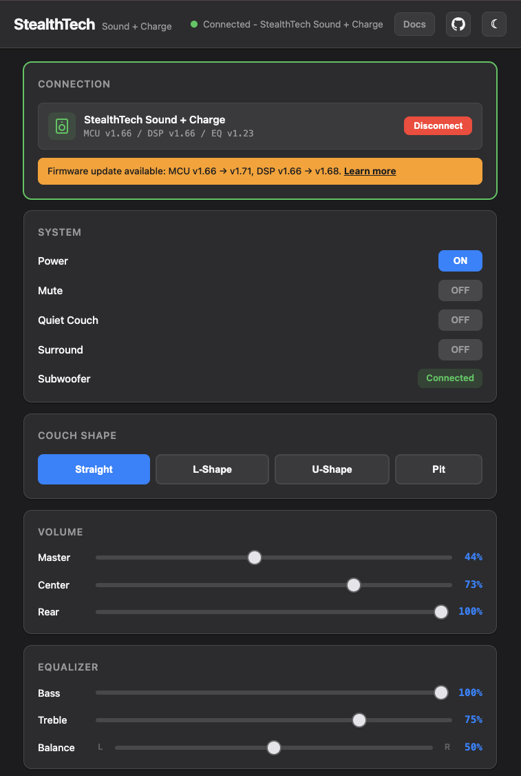Select the Straight couch shape

pos(94,469)
